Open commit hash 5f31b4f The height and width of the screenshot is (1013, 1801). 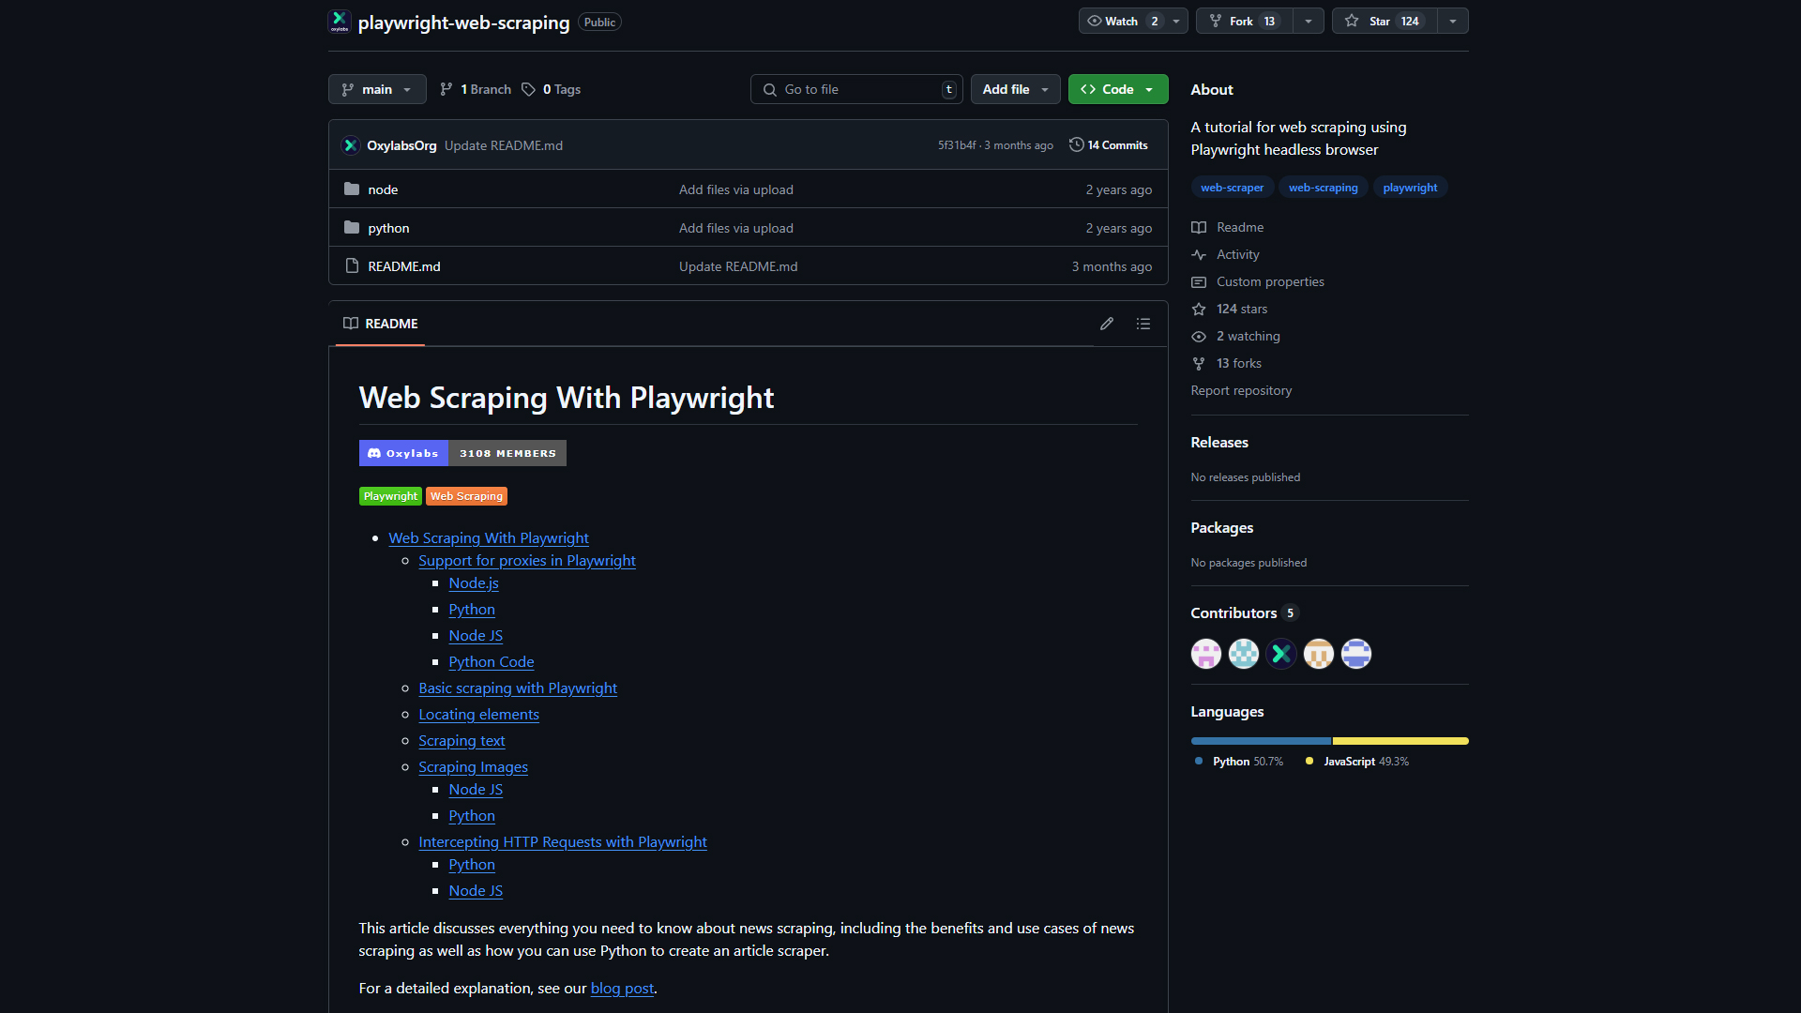pyautogui.click(x=957, y=145)
